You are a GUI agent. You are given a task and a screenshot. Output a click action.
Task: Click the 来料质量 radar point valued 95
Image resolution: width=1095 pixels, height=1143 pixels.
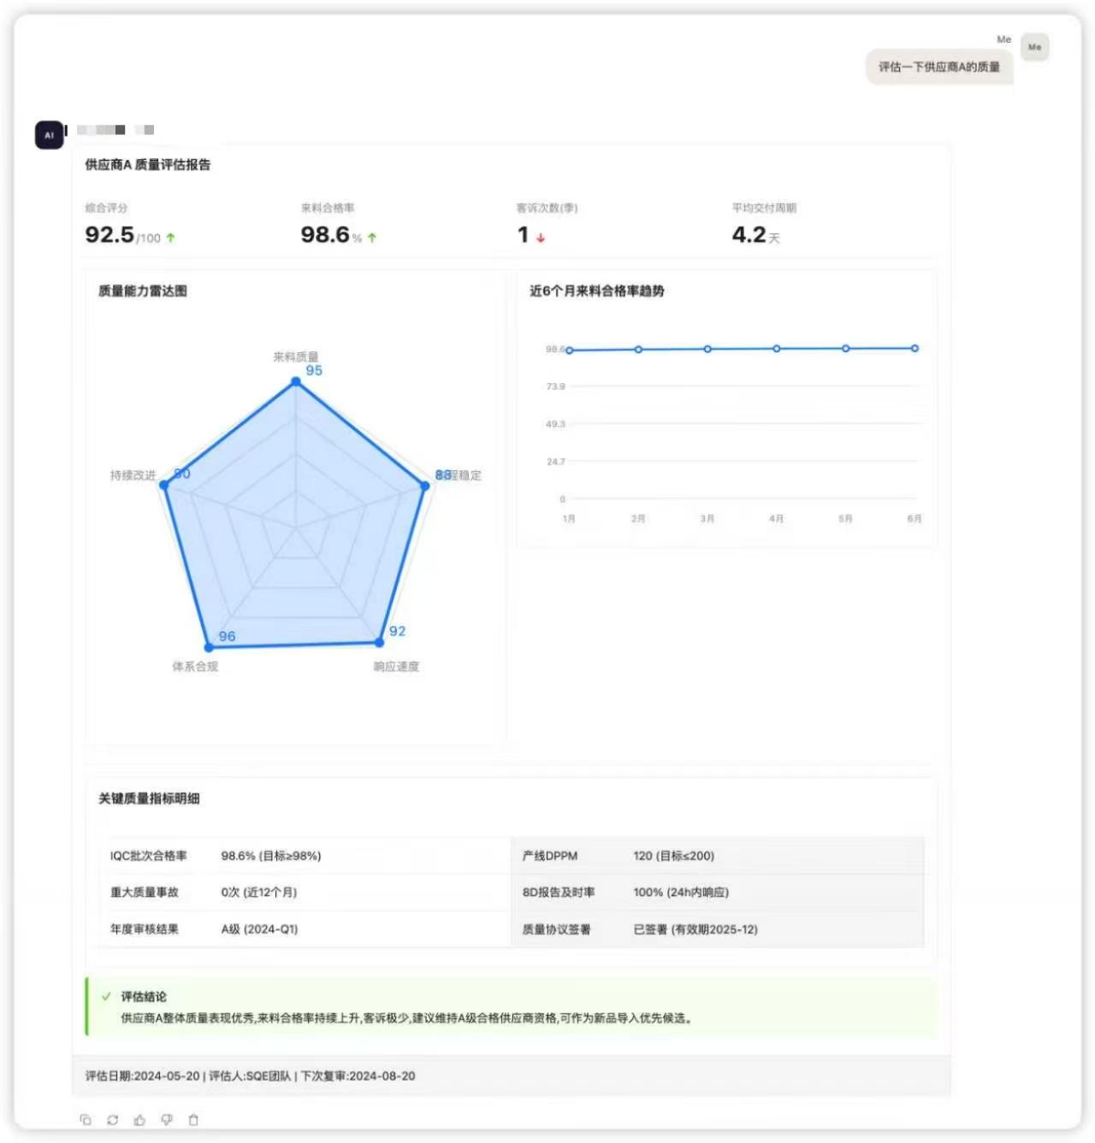(x=296, y=382)
